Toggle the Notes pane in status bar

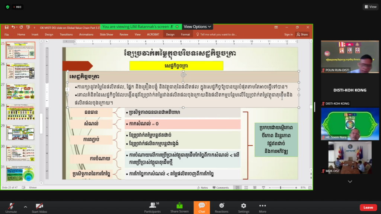tap(203, 188)
